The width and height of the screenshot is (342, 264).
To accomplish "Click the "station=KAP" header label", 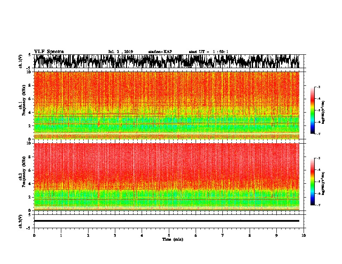I will 160,52.
